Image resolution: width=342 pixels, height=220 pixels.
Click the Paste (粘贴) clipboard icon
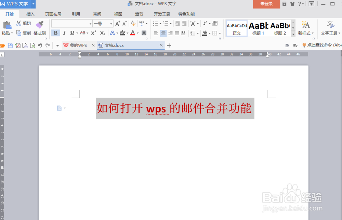coord(7,25)
